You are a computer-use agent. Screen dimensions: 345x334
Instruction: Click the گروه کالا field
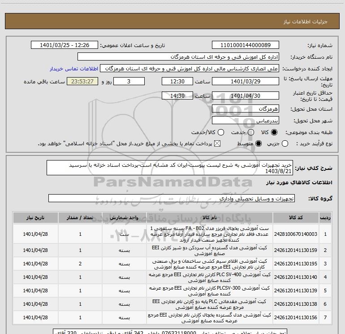[172, 198]
